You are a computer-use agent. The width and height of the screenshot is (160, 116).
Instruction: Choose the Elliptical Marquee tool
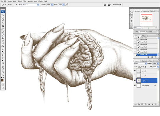pos(3,18)
